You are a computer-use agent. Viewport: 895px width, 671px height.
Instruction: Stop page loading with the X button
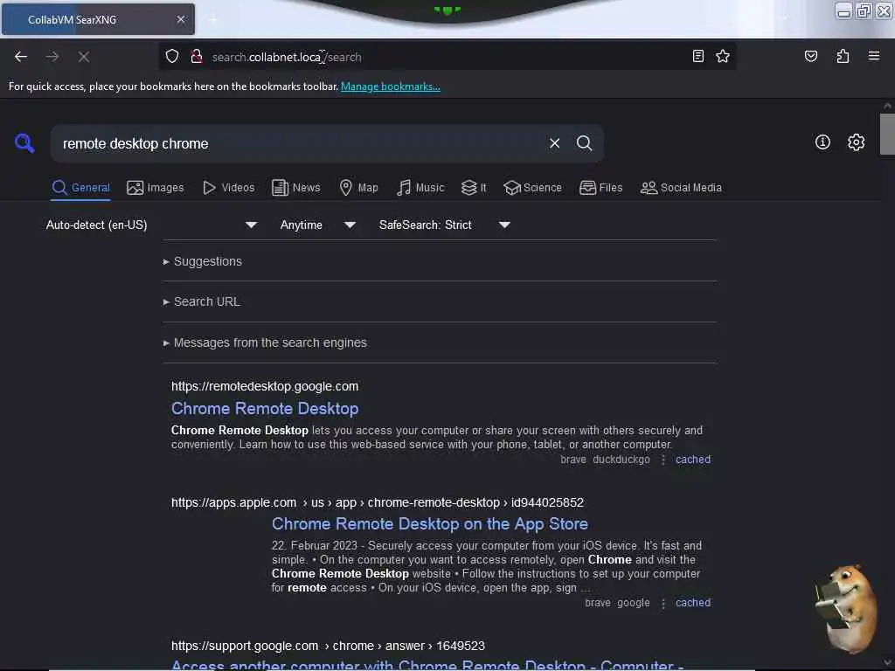[84, 57]
